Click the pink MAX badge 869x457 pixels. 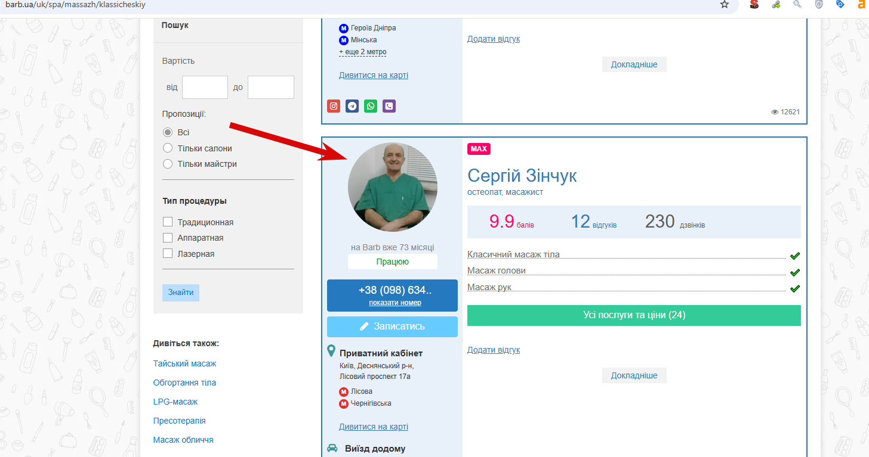click(479, 149)
